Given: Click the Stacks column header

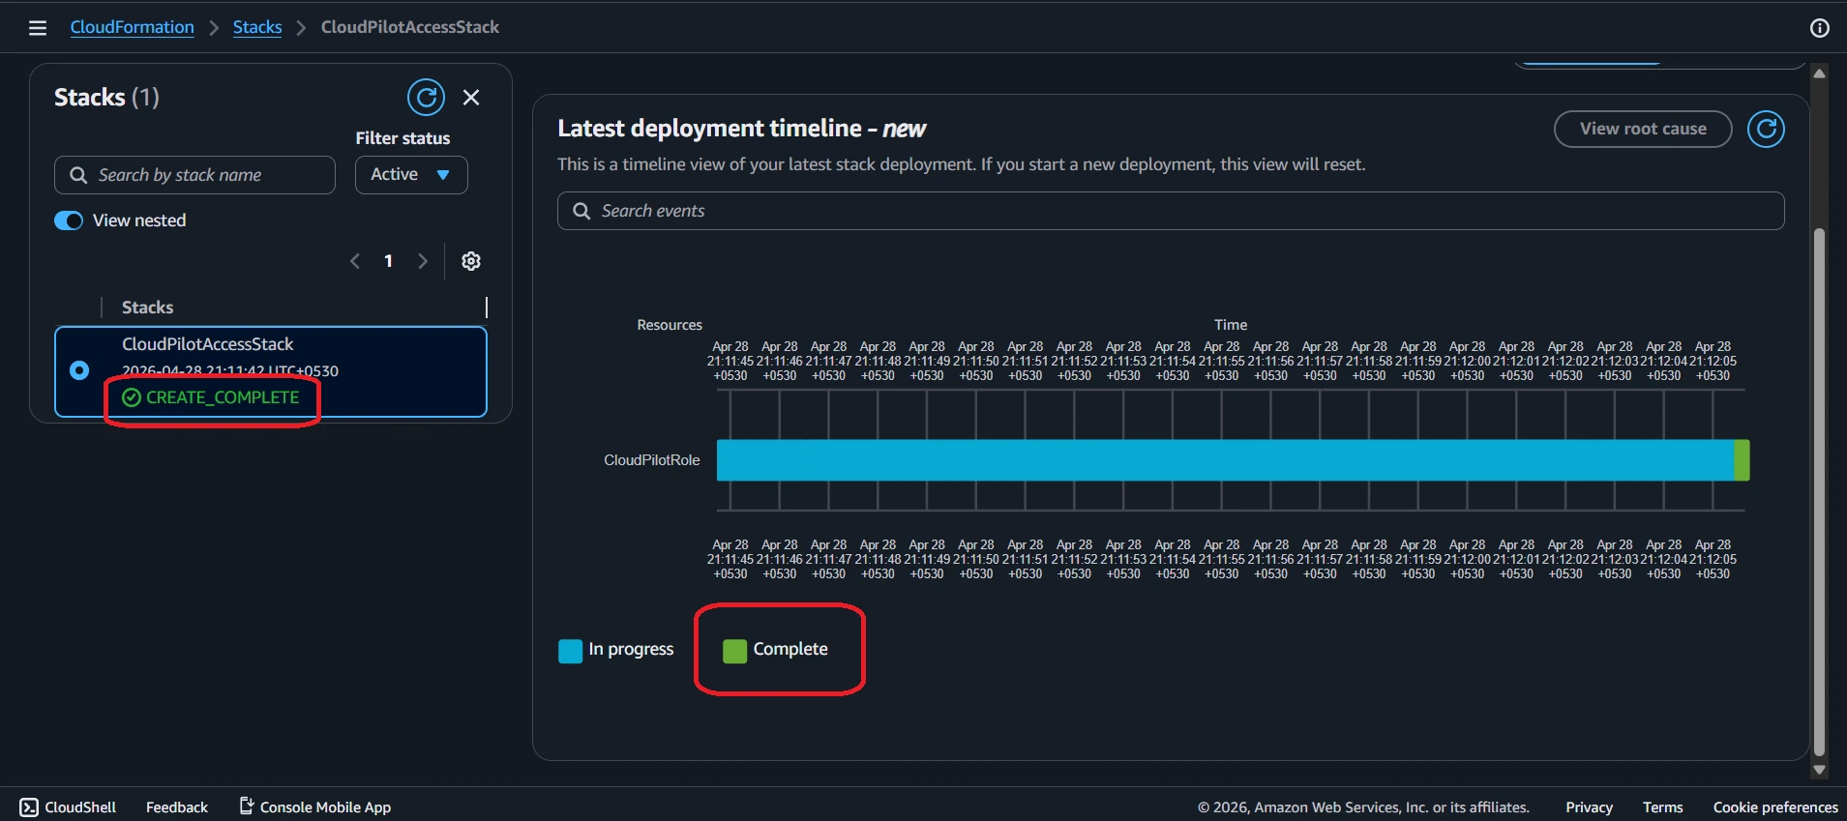Looking at the screenshot, I should click(147, 308).
